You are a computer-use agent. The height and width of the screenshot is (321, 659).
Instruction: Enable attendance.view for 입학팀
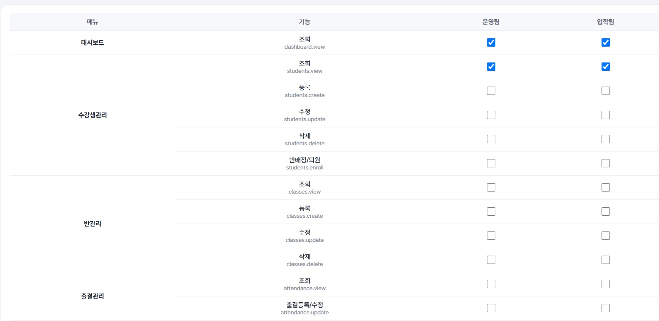point(606,284)
